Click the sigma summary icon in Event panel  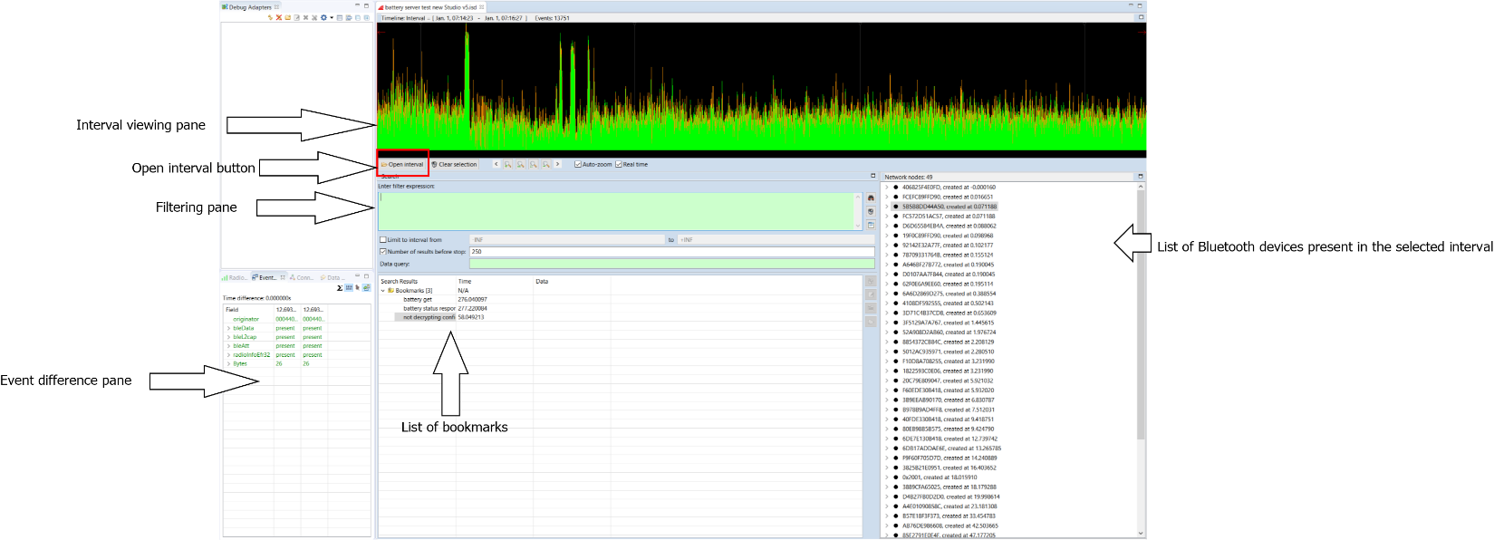coord(340,288)
